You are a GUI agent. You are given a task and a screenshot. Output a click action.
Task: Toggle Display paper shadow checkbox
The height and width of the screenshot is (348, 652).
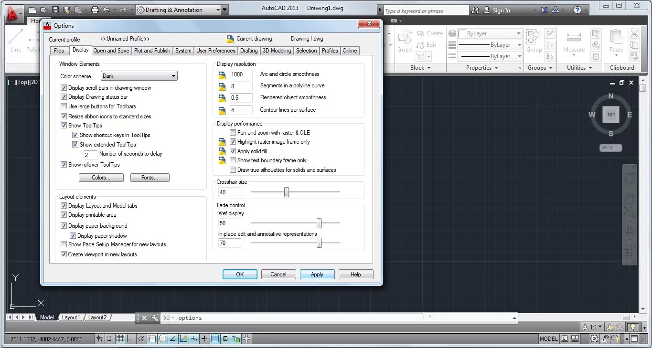pyautogui.click(x=73, y=236)
